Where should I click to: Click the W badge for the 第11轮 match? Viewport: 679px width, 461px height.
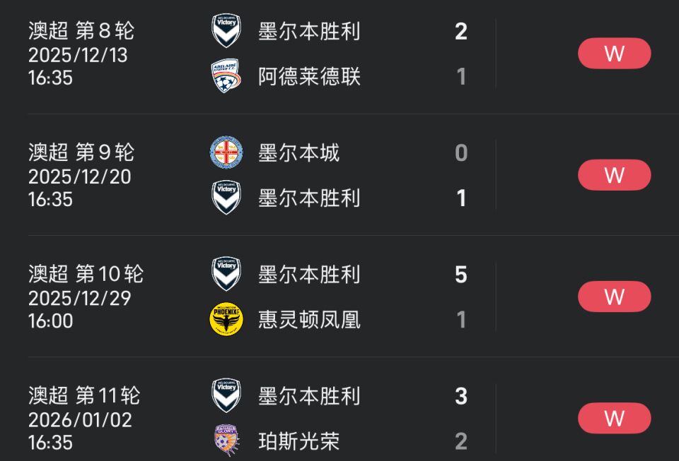click(x=614, y=418)
